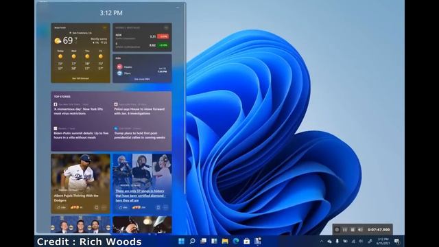Open the Weather widget options menu
Image resolution: width=439 pixels, height=247 pixels.
coord(105,27)
